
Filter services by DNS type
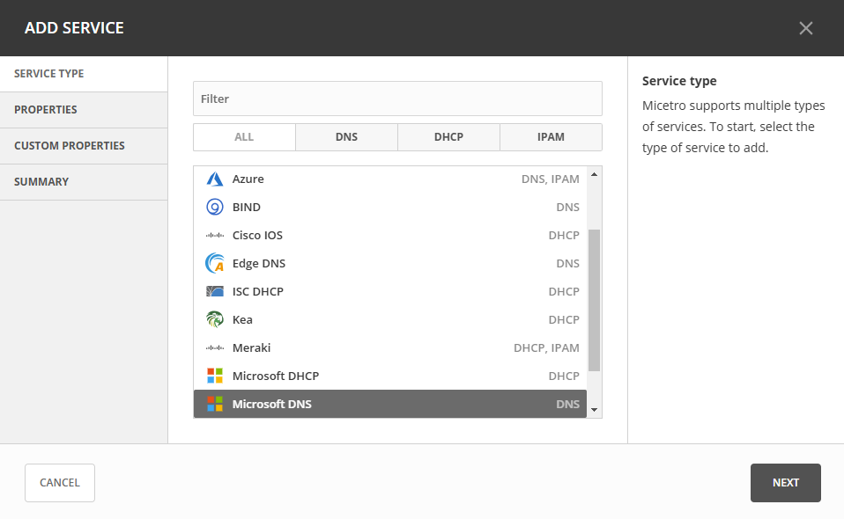click(x=346, y=137)
